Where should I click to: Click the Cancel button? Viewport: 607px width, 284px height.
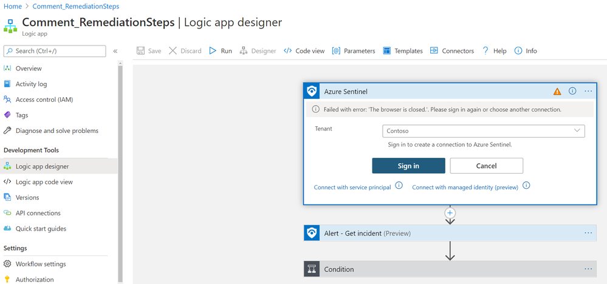(x=486, y=166)
